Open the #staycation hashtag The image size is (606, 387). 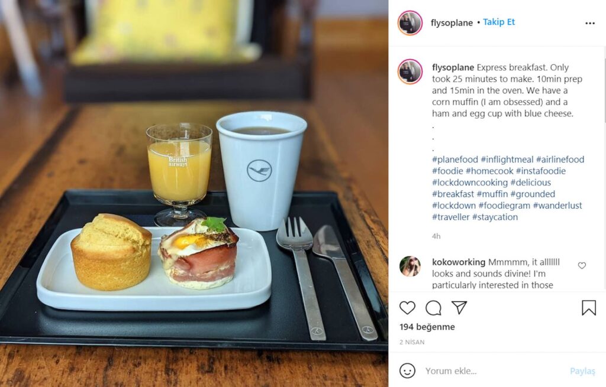pos(495,217)
